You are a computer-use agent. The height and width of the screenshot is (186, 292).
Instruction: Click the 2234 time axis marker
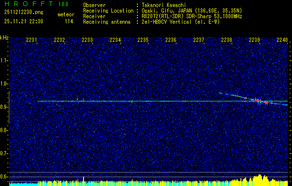pyautogui.click(x=115, y=40)
